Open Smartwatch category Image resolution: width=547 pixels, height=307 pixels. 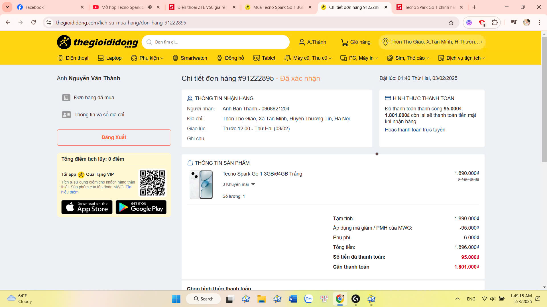[x=190, y=58]
